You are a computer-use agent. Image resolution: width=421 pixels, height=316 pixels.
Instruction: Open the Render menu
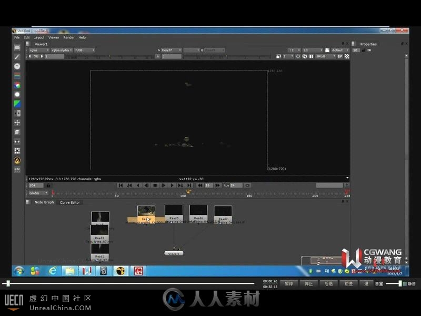pos(69,37)
